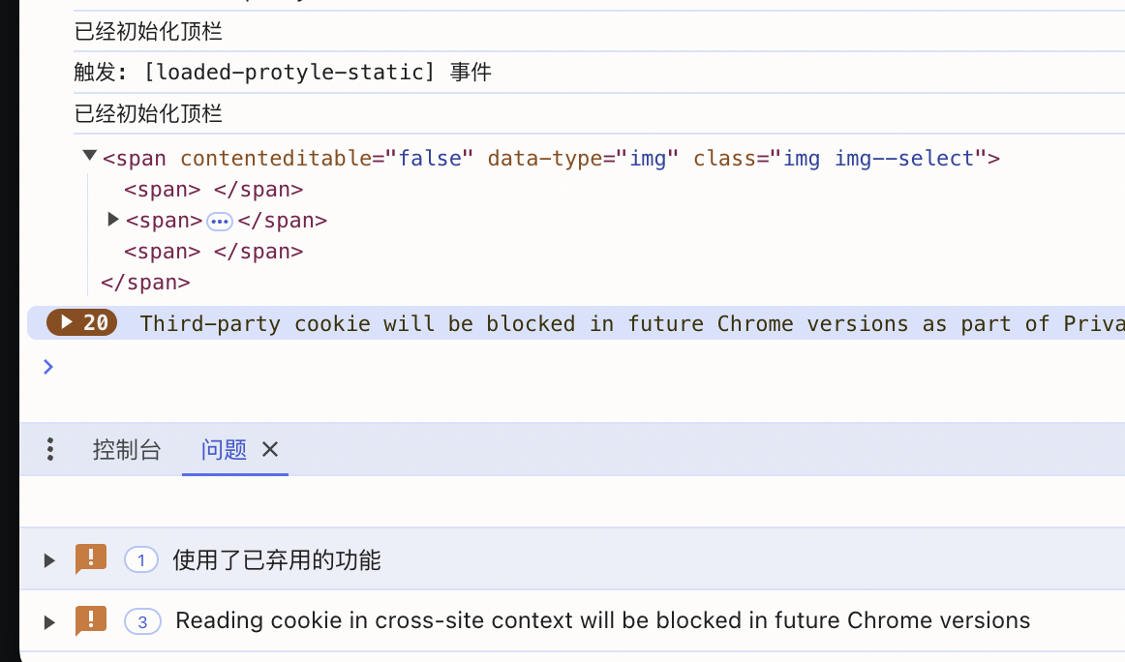The height and width of the screenshot is (662, 1125).
Task: Click the count badge 1 on the deprecated feature issue
Action: coord(140,559)
